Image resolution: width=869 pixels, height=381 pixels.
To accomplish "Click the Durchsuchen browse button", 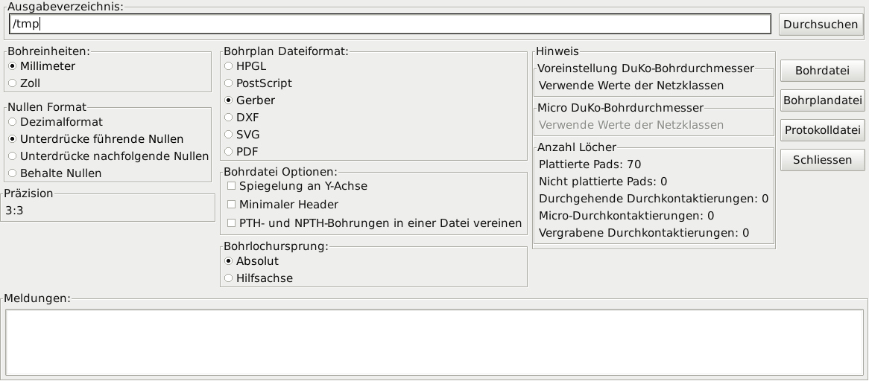I will (x=821, y=25).
